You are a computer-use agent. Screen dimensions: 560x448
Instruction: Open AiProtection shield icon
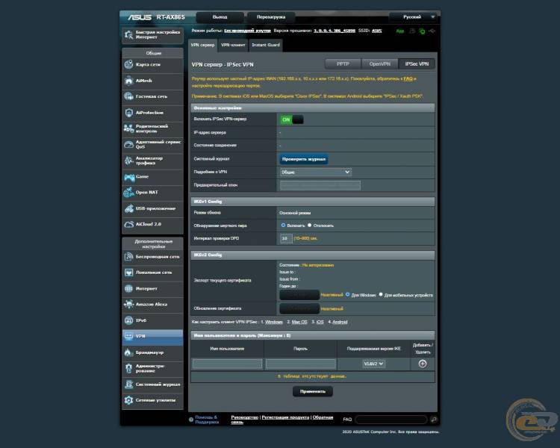coord(128,113)
